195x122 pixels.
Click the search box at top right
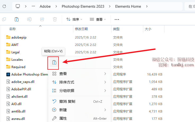pyautogui.click(x=190, y=6)
